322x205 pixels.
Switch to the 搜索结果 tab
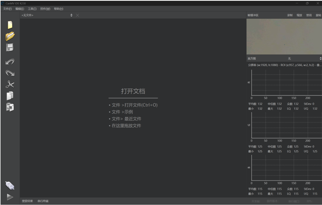coord(27,201)
